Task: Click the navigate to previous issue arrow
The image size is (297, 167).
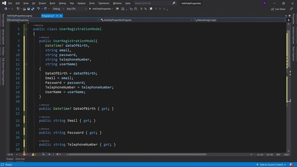Action: (x=43, y=154)
